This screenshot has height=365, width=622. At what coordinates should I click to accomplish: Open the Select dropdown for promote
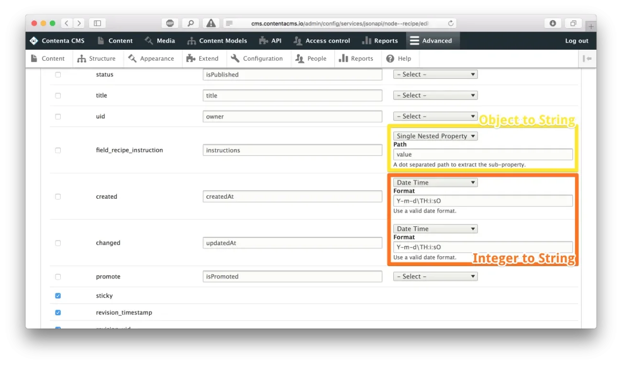click(x=435, y=277)
